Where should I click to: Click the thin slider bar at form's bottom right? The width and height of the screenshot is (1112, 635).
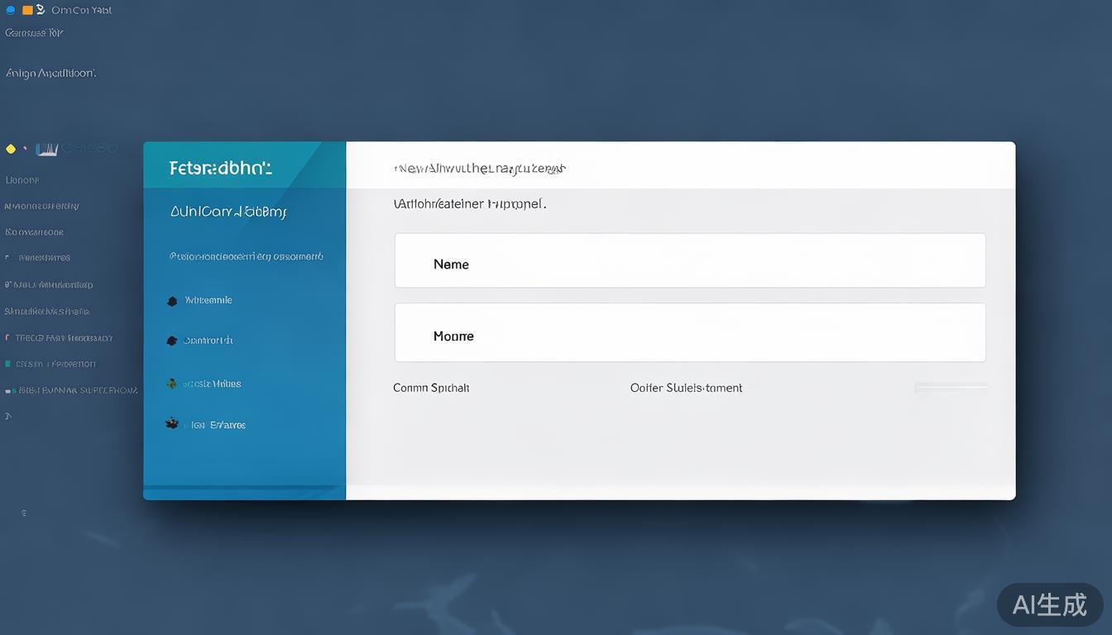(951, 388)
